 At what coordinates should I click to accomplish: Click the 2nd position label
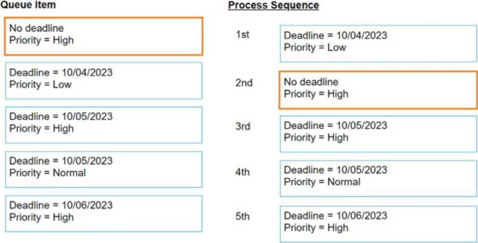pyautogui.click(x=244, y=83)
